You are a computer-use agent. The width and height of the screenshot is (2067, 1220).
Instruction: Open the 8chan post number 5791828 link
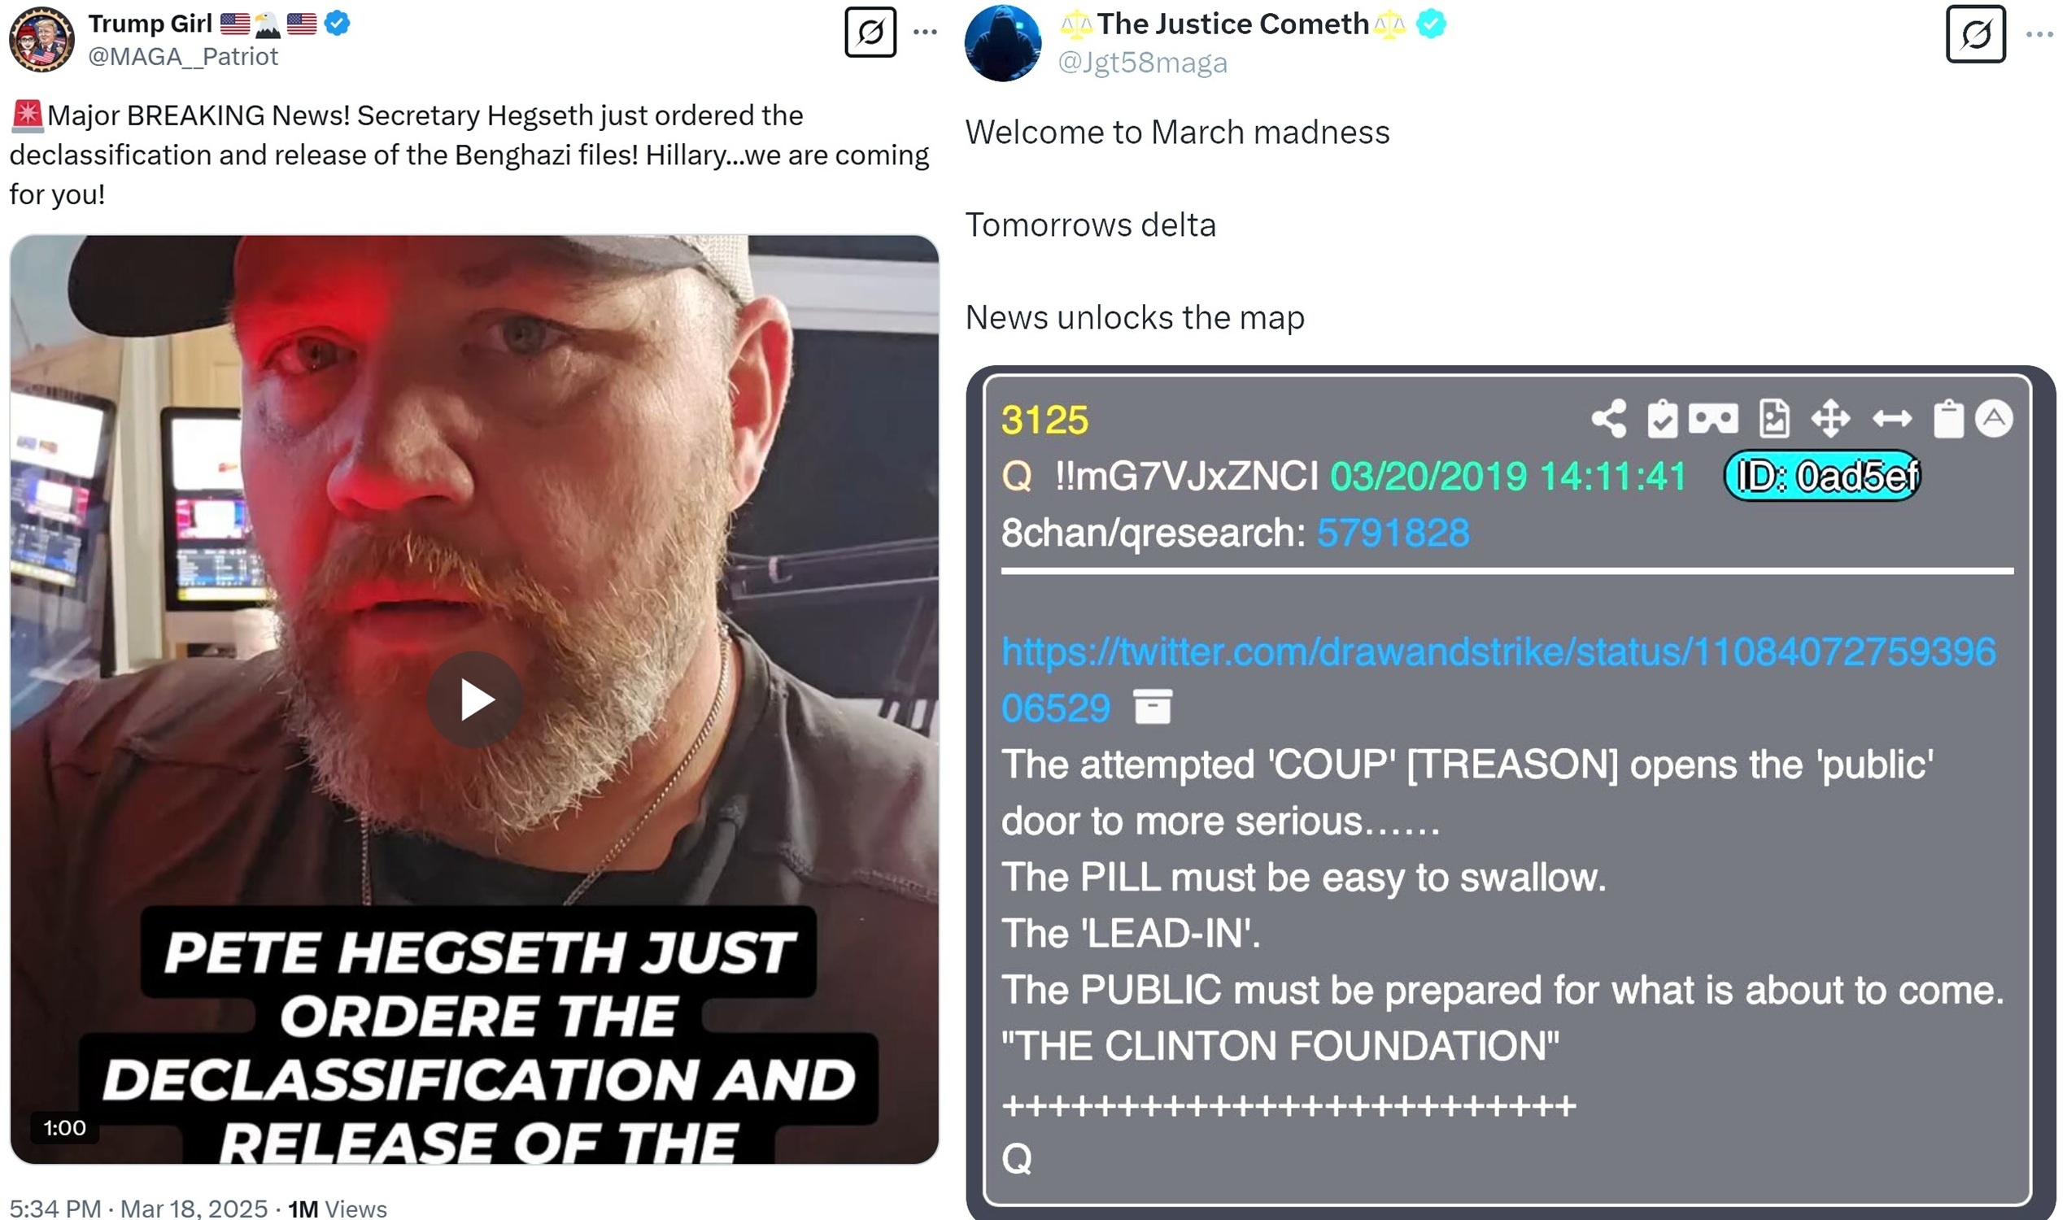point(1393,533)
